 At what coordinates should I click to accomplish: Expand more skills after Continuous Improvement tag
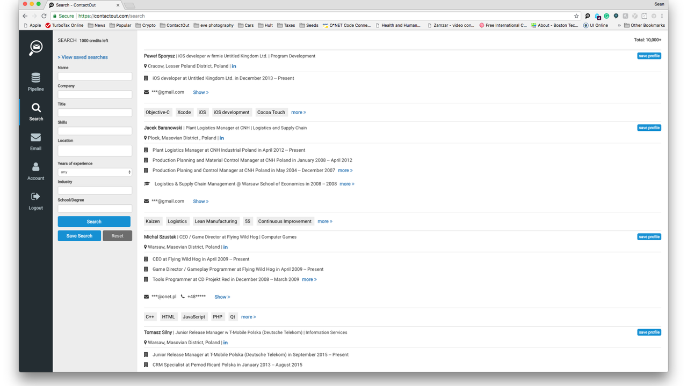point(325,221)
